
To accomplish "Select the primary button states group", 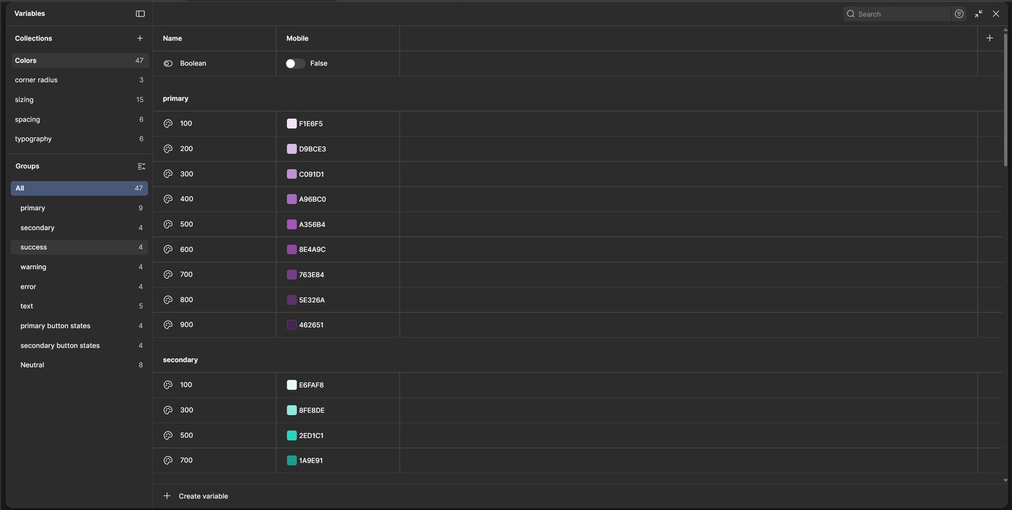I will 80,325.
